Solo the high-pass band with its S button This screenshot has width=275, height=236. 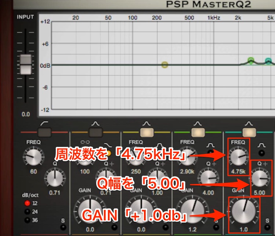(63, 228)
